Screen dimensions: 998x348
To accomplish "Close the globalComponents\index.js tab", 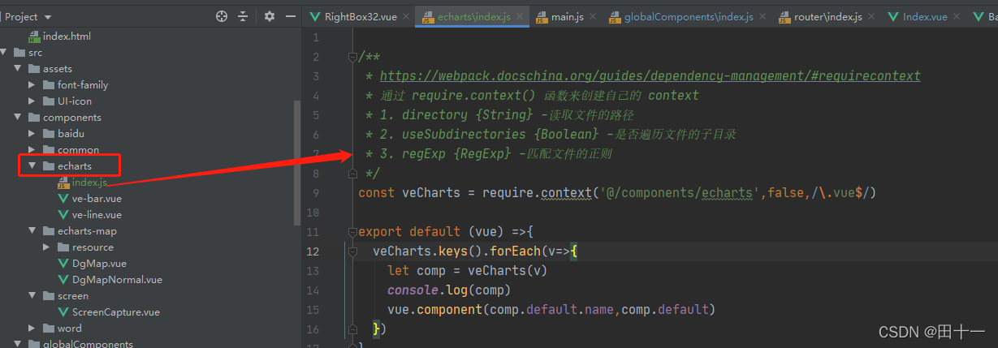I will coord(763,16).
